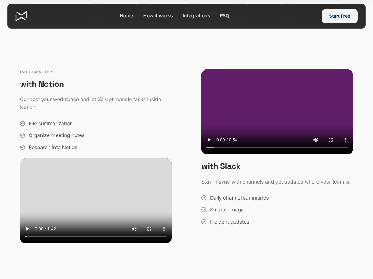
Task: Click the check icon beside Research into Notion
Action: [x=22, y=147]
